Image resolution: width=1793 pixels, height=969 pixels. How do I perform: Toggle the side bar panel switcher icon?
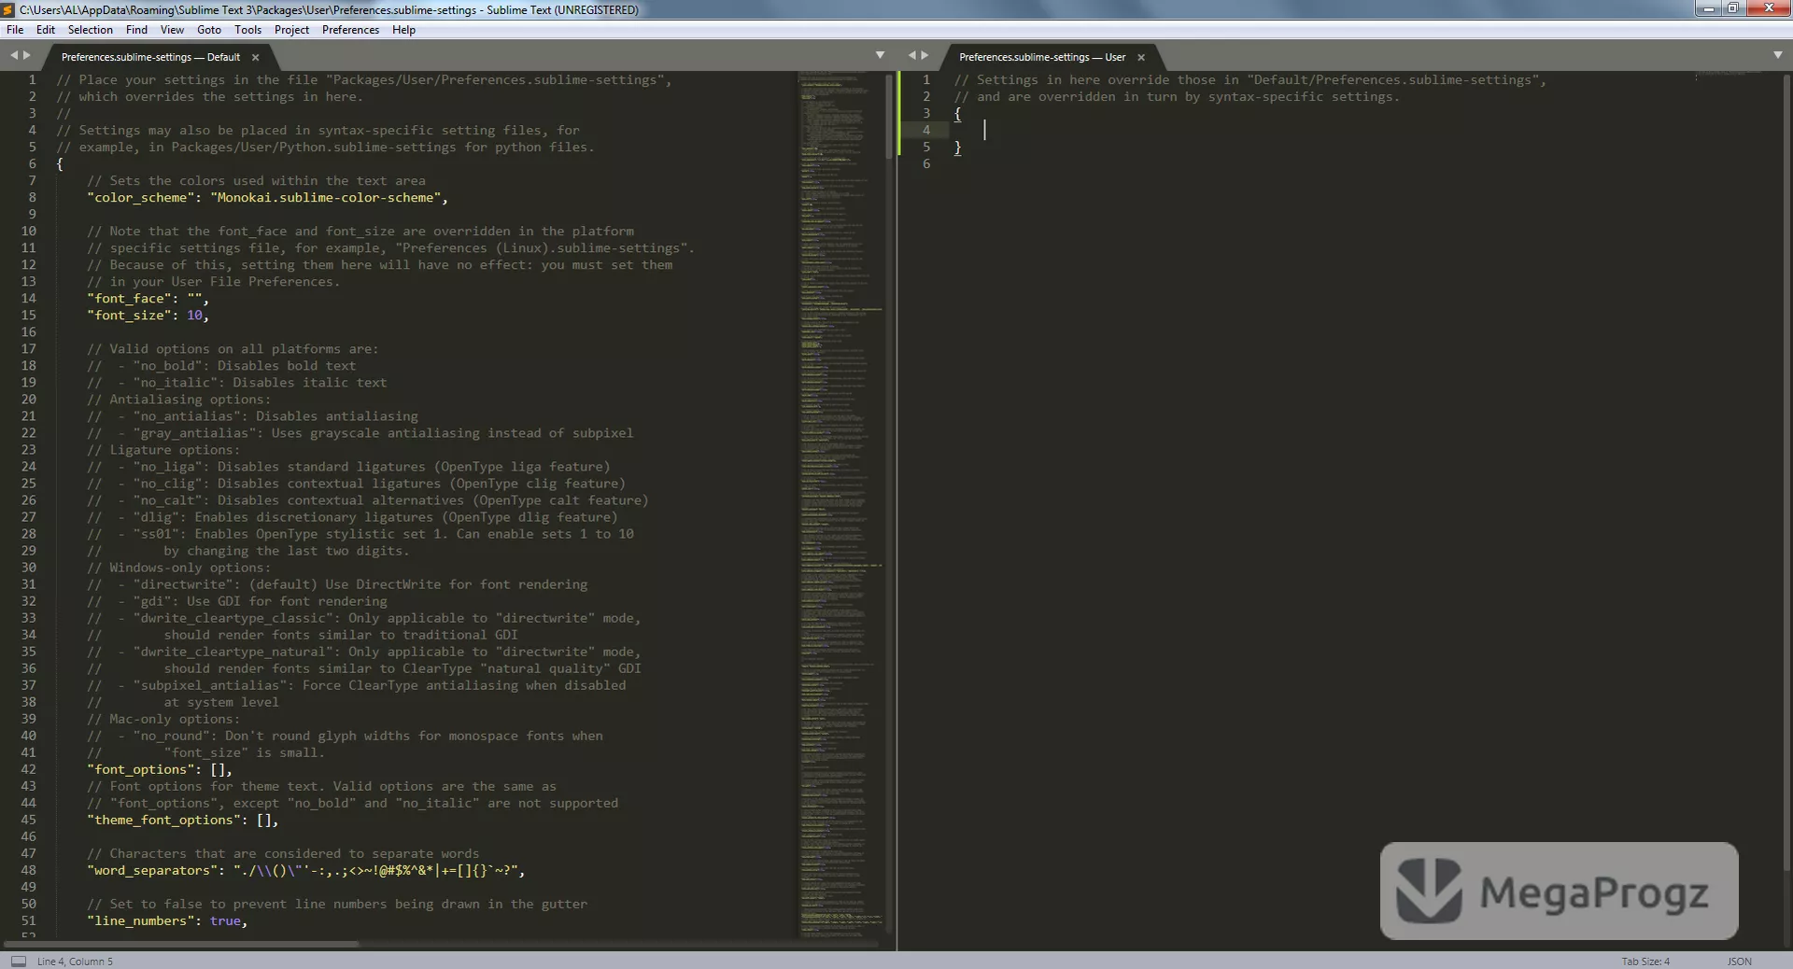click(x=18, y=961)
